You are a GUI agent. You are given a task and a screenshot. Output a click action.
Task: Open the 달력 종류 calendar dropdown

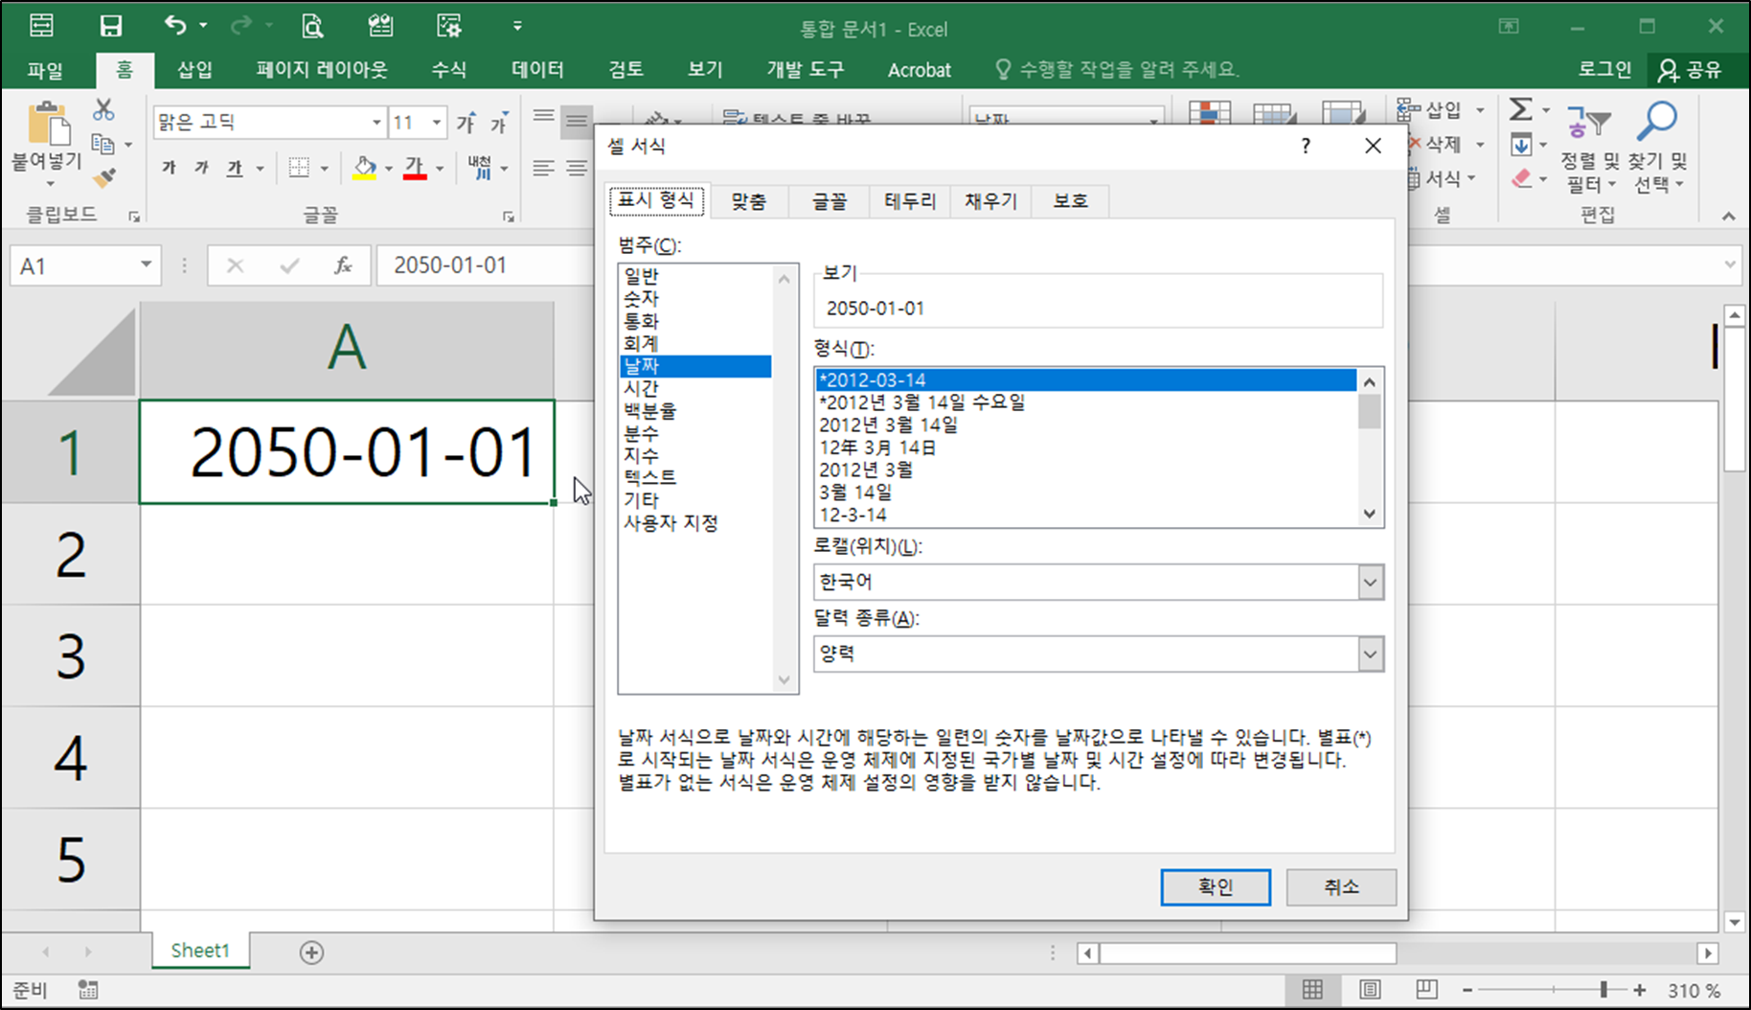point(1372,654)
